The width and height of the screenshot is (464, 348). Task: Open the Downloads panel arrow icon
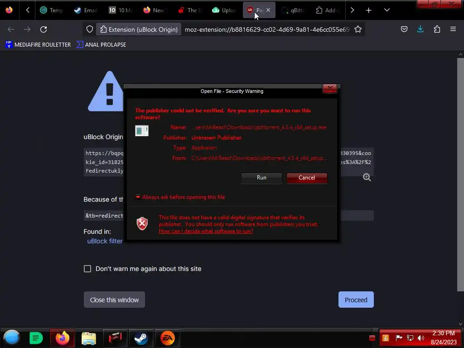(420, 29)
